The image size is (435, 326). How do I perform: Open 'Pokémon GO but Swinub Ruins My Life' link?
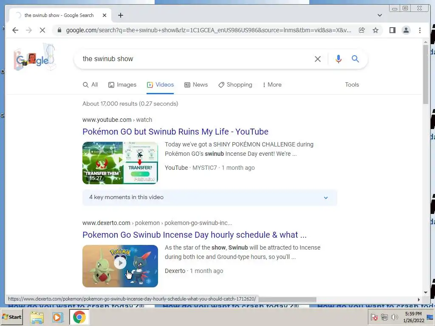(x=175, y=132)
